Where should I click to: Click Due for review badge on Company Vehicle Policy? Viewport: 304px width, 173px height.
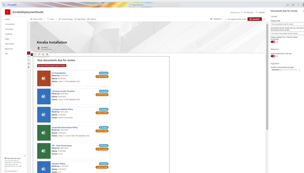click(x=102, y=113)
